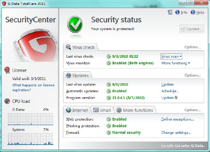Click the Enabled status for Automatic updates

point(119,91)
